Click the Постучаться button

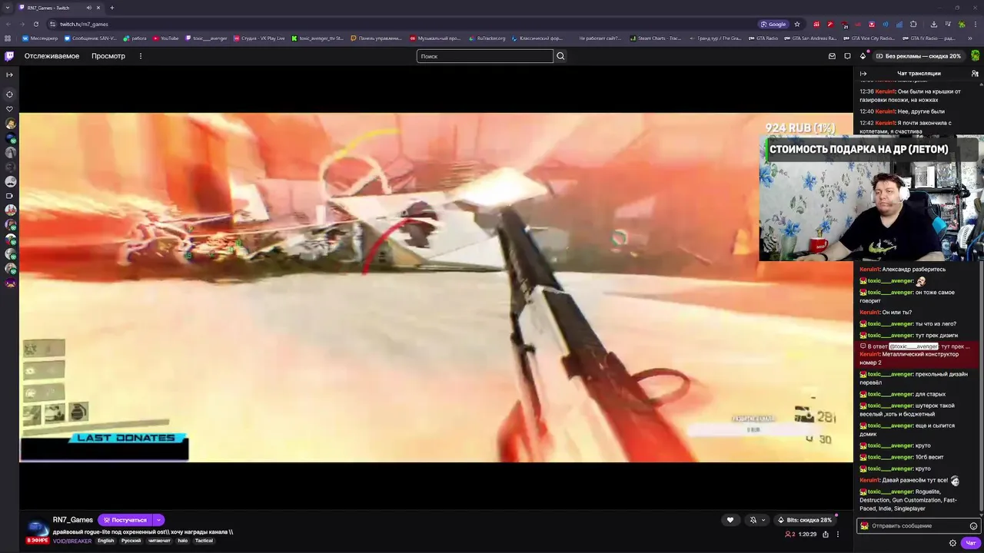click(125, 520)
